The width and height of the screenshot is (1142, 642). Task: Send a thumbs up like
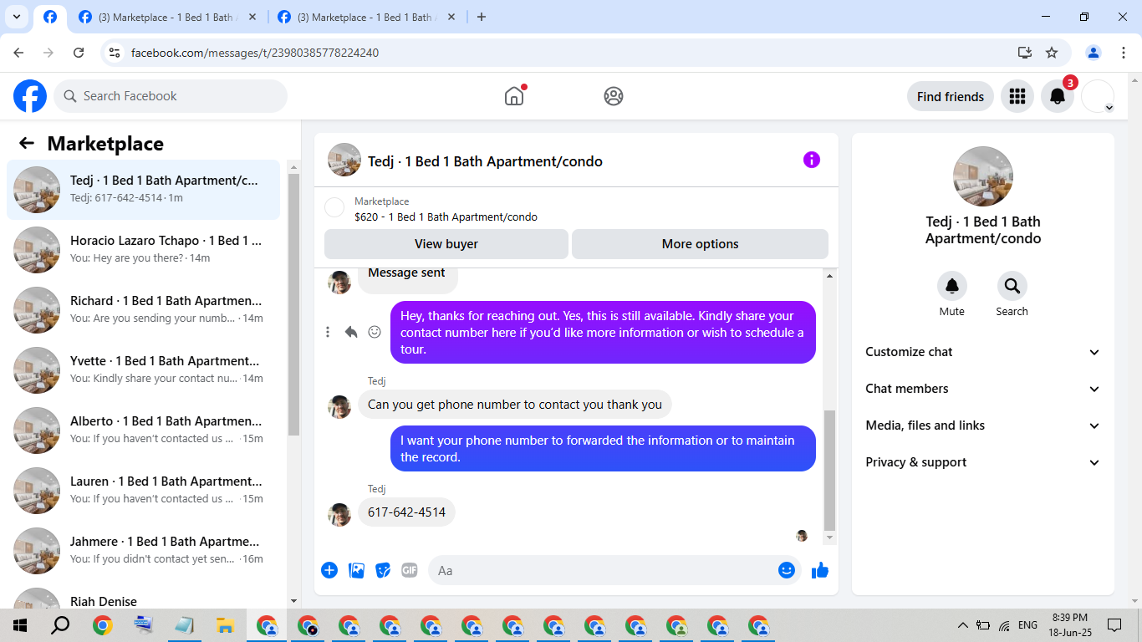[x=820, y=570]
